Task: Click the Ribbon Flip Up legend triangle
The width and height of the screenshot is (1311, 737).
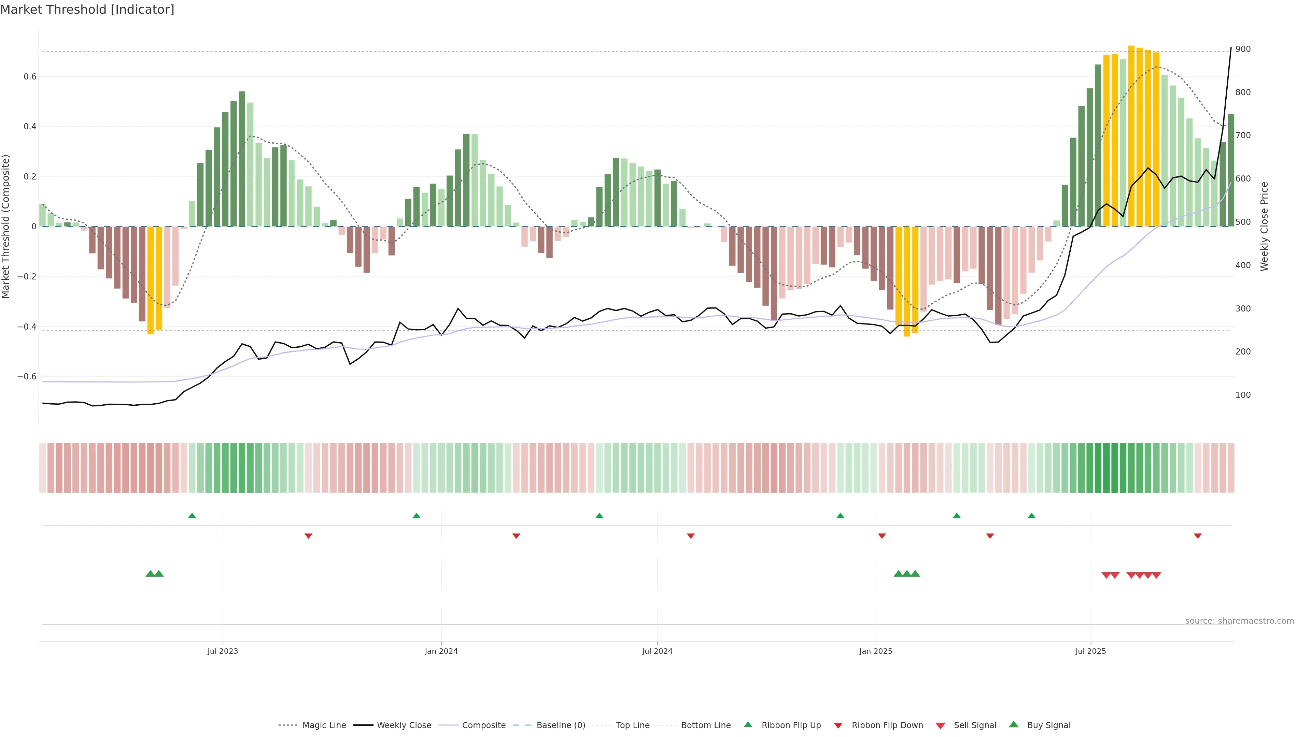Action: (748, 724)
